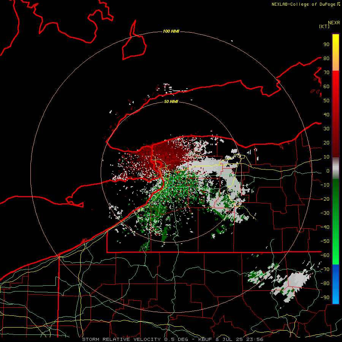Image resolution: width=342 pixels, height=342 pixels.
Task: Click the "[KT]" units label
Action: click(x=324, y=26)
